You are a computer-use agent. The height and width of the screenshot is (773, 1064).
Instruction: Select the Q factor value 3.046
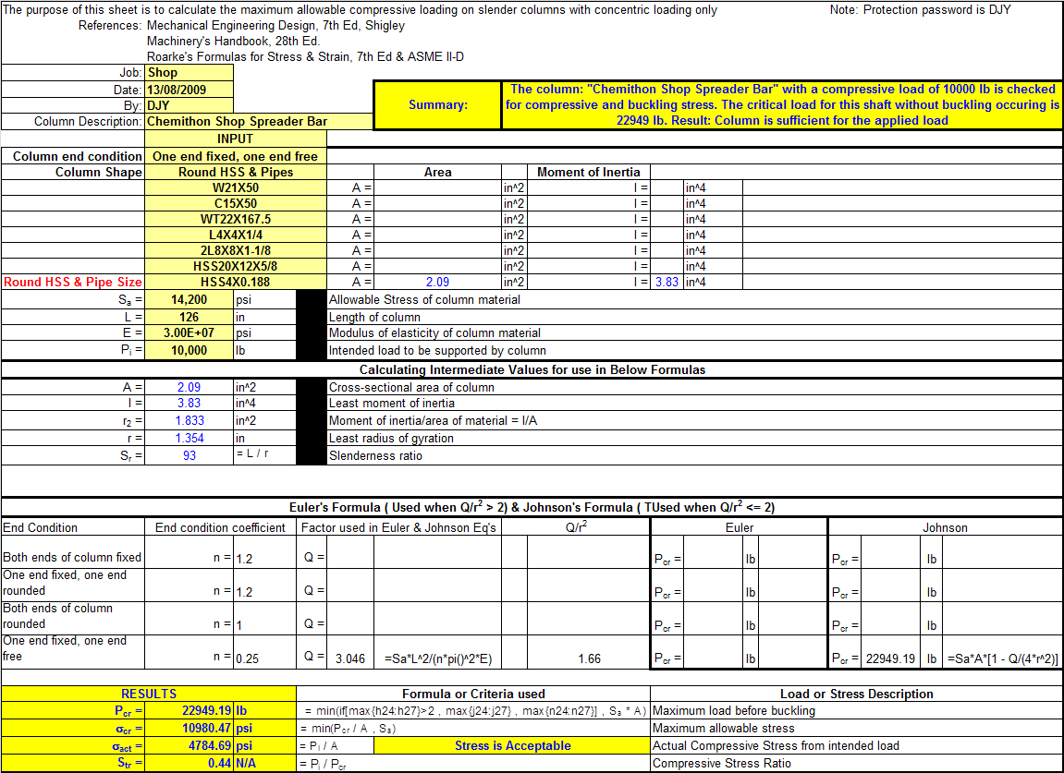click(x=350, y=658)
